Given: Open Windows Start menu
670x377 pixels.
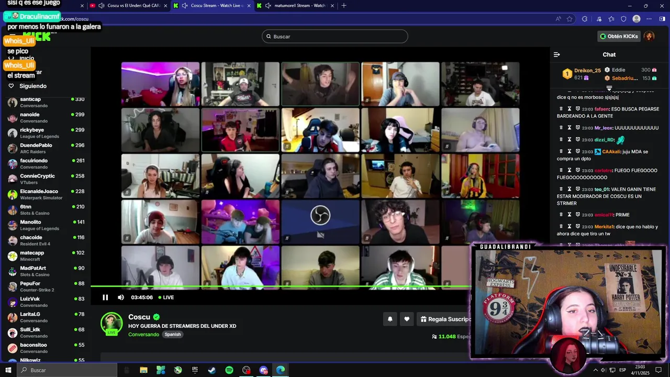Looking at the screenshot, I should pyautogui.click(x=8, y=370).
